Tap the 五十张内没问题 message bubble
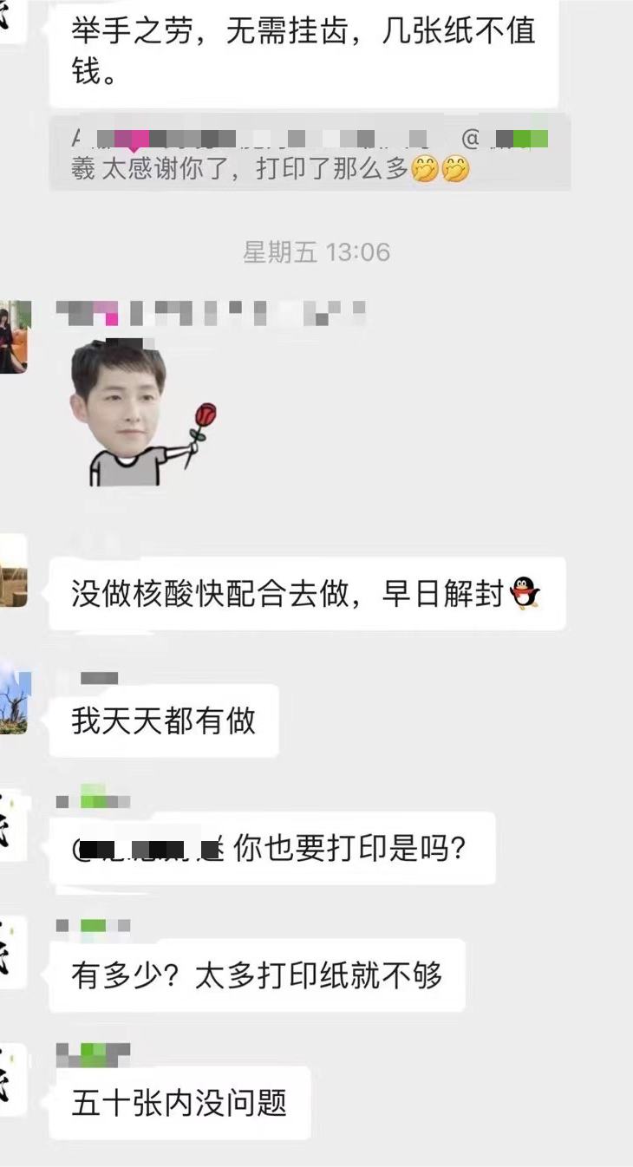Image resolution: width=633 pixels, height=1167 pixels. pyautogui.click(x=179, y=1103)
